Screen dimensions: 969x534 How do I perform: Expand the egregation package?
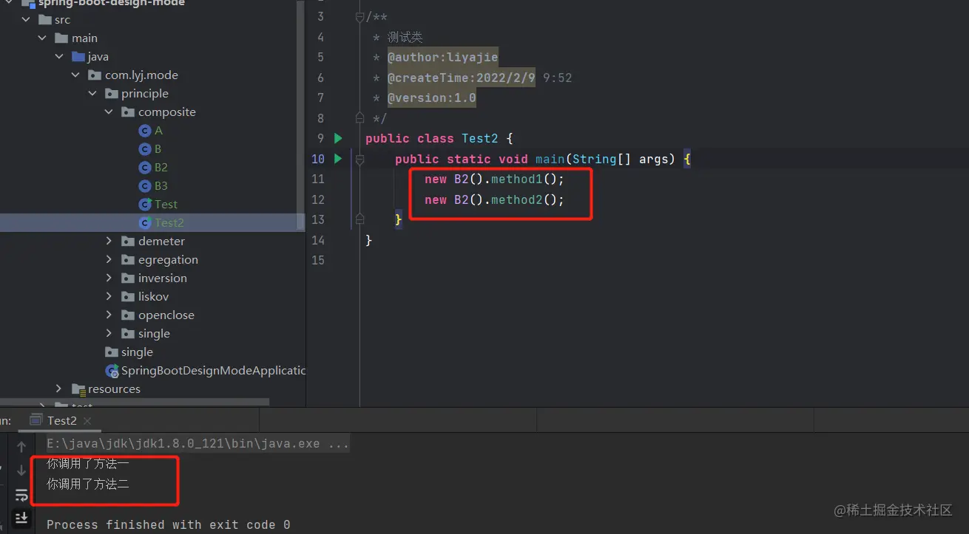[109, 260]
